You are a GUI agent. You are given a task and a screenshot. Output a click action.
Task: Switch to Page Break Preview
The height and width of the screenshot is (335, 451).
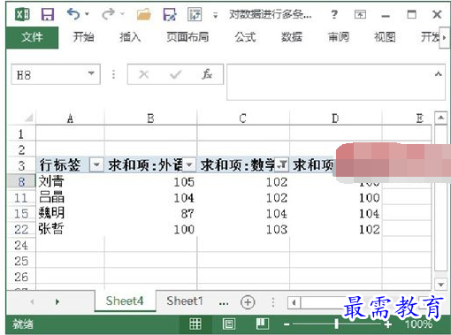[x=263, y=324]
